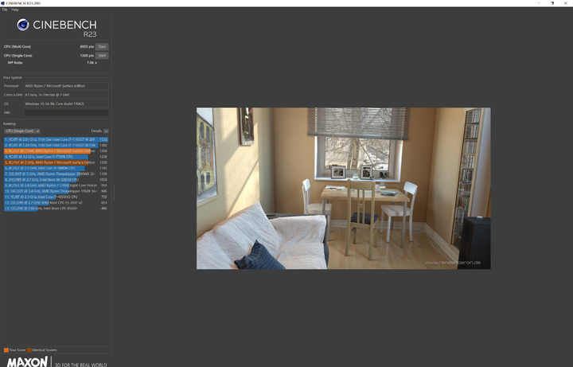This screenshot has height=367, width=573.
Task: Click the Info input field
Action: [67, 112]
